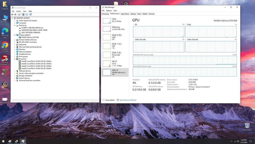Select the Sound, video and game controllers category
Image resolution: width=255 pixels, height=144 pixels.
click(x=31, y=73)
